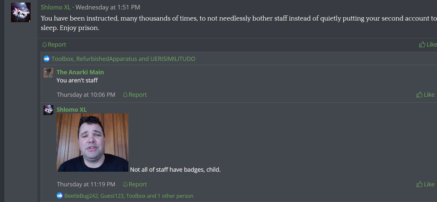Viewport: 437px width, 202px height.
Task: View likes list with Toolbox and UERISIMILITUDO
Action: click(124, 59)
